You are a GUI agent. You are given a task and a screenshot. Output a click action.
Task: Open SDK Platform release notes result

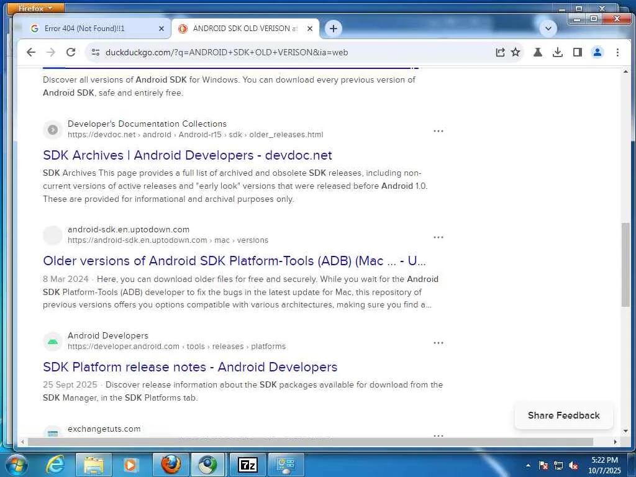pos(190,367)
